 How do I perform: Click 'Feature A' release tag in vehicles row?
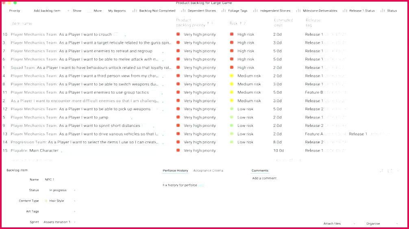pos(314,134)
